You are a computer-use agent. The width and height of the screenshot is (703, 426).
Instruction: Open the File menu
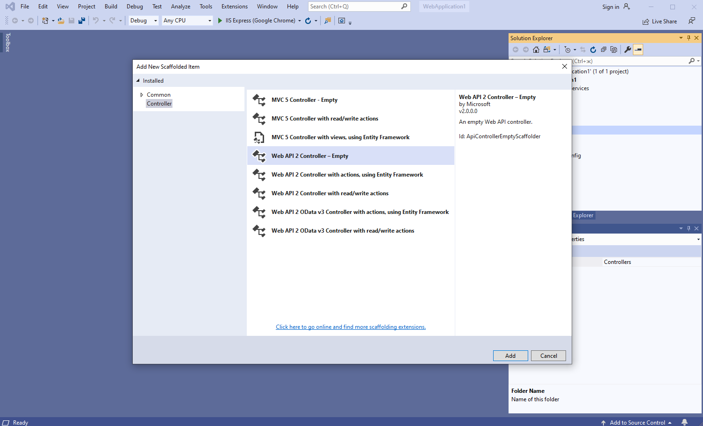[25, 7]
